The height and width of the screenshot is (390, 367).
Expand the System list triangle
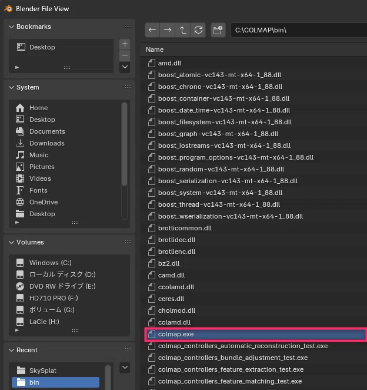click(x=17, y=222)
